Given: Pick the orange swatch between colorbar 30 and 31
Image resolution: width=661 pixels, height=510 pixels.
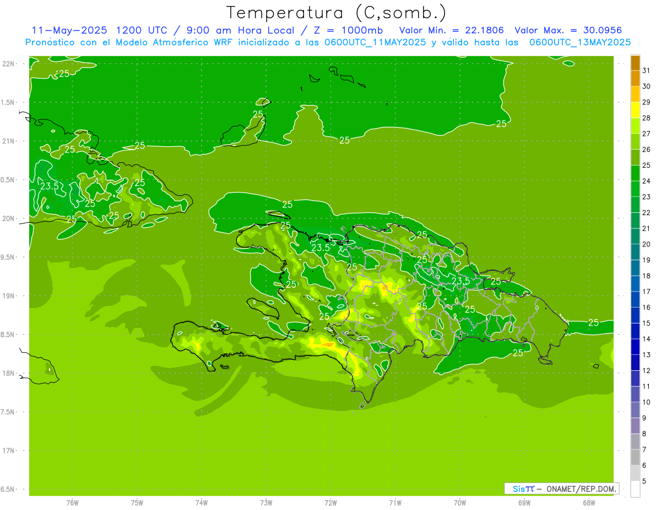Looking at the screenshot, I should pos(635,78).
